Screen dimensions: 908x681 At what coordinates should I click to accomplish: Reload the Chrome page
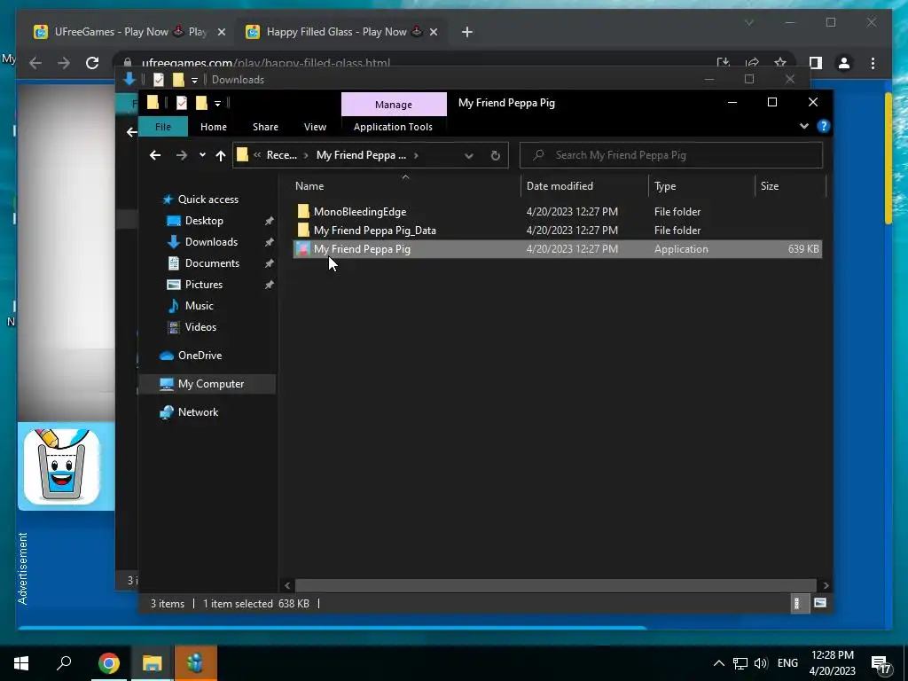(x=92, y=63)
